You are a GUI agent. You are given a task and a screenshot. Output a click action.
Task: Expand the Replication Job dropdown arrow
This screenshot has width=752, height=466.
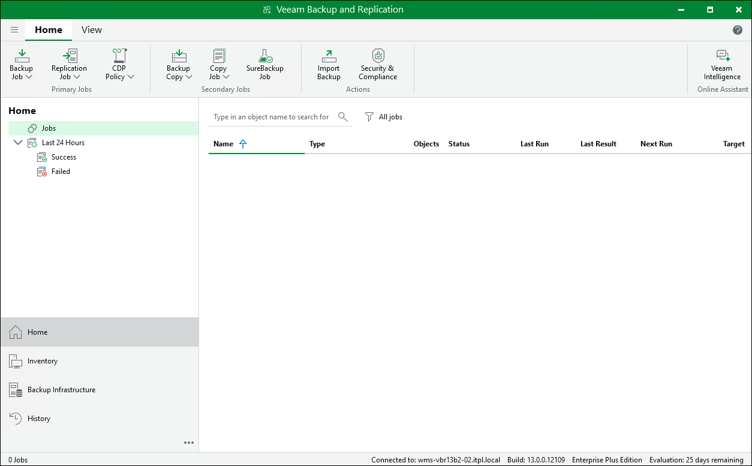(x=77, y=77)
